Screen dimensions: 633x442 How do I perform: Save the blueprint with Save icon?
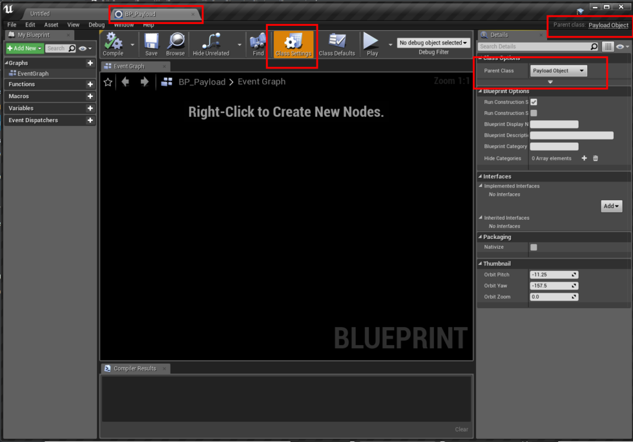151,44
